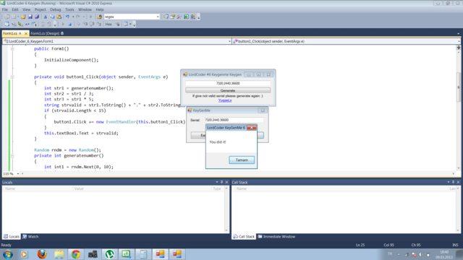Click the Windows Start orb
The width and height of the screenshot is (463, 260).
pos(7,254)
